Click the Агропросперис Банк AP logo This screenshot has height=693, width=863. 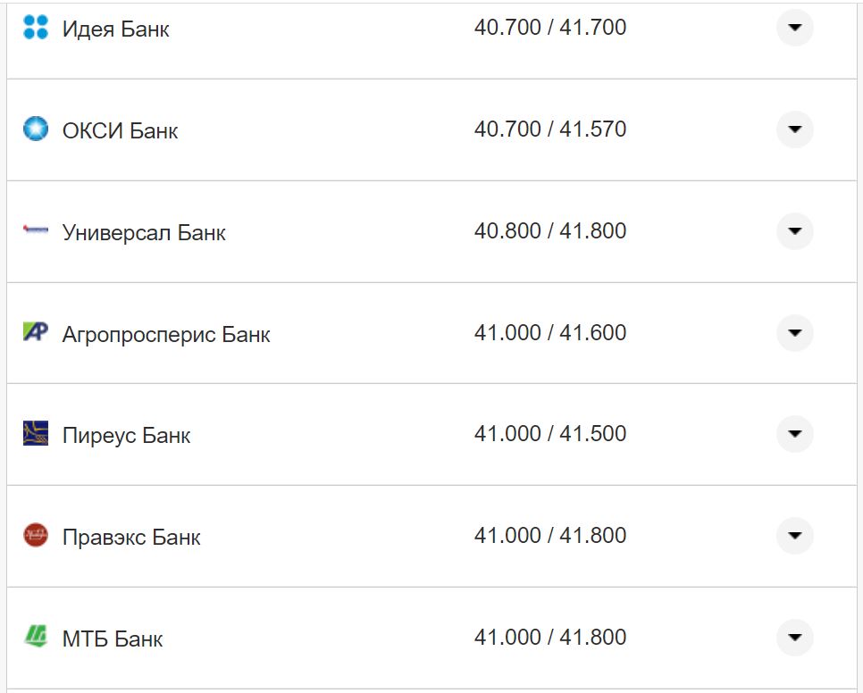click(35, 332)
